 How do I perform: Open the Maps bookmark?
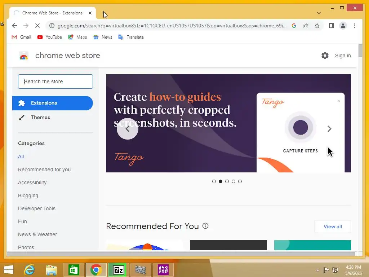tap(77, 37)
